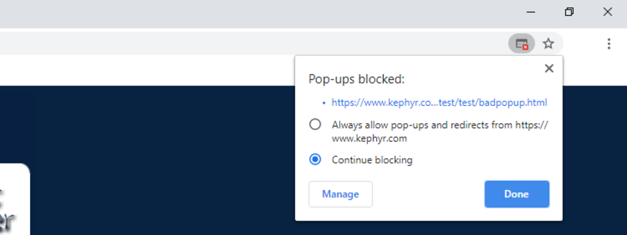Close the Chrome window

click(x=607, y=12)
